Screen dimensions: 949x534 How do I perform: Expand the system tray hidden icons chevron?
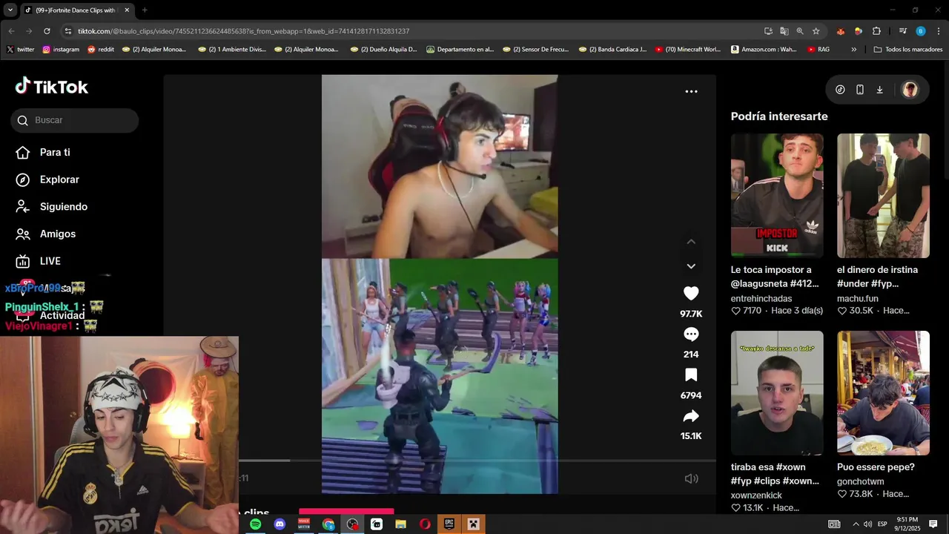click(x=856, y=524)
